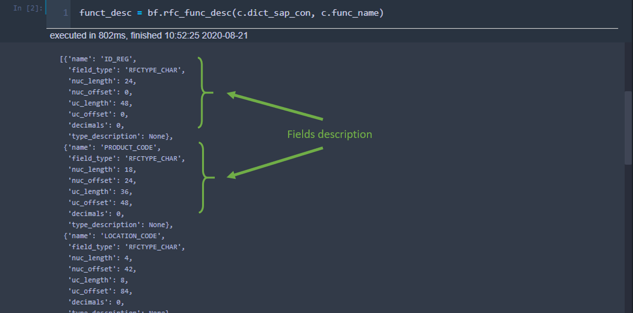Click the lower green arrow annotation
The width and height of the screenshot is (633, 313).
click(276, 162)
